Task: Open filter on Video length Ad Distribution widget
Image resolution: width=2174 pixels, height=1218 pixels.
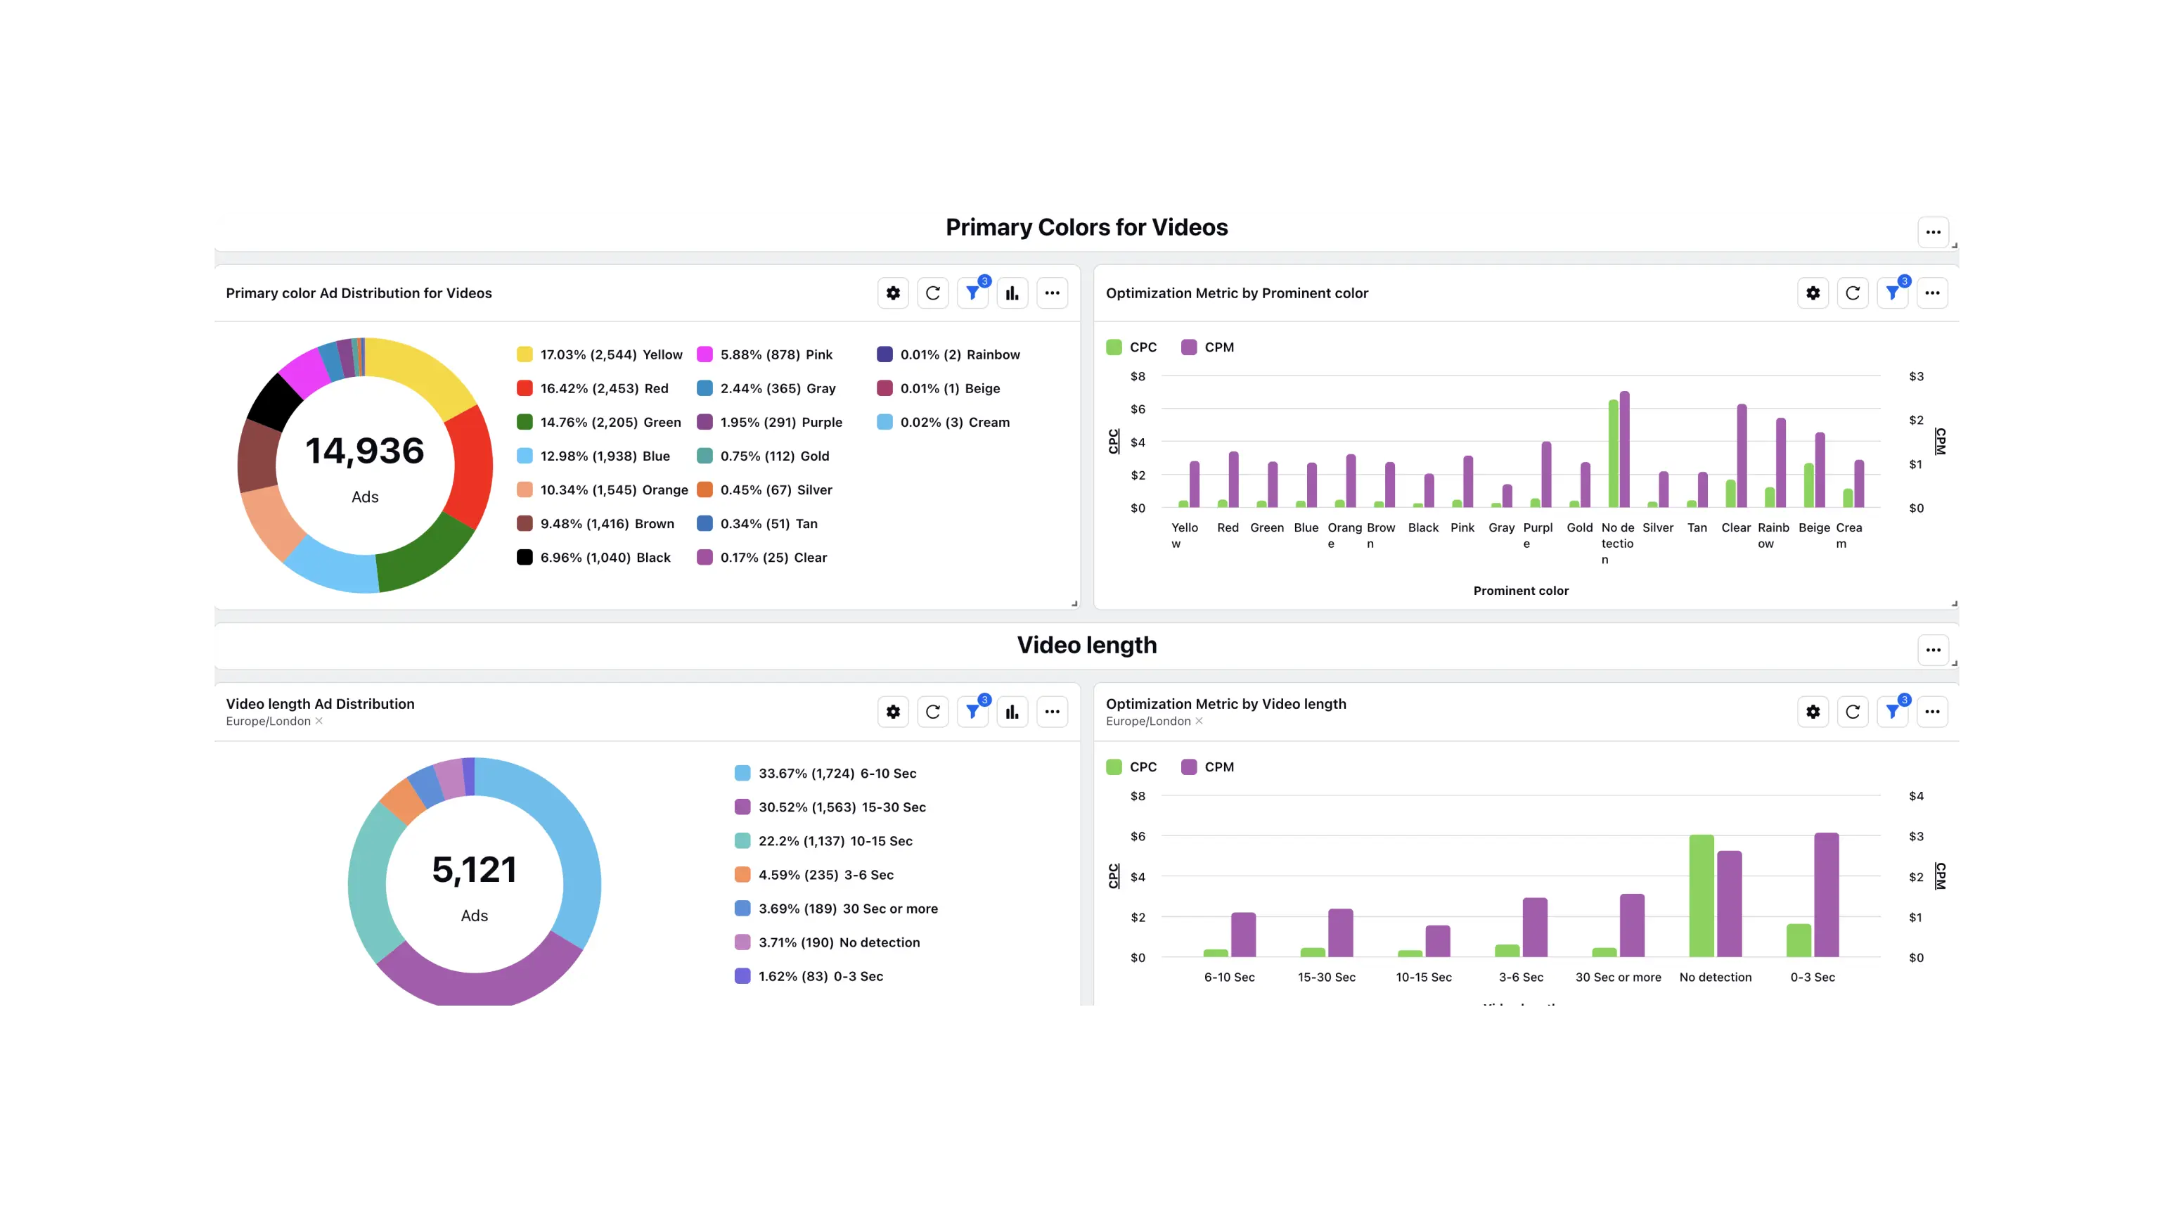Action: (x=973, y=712)
